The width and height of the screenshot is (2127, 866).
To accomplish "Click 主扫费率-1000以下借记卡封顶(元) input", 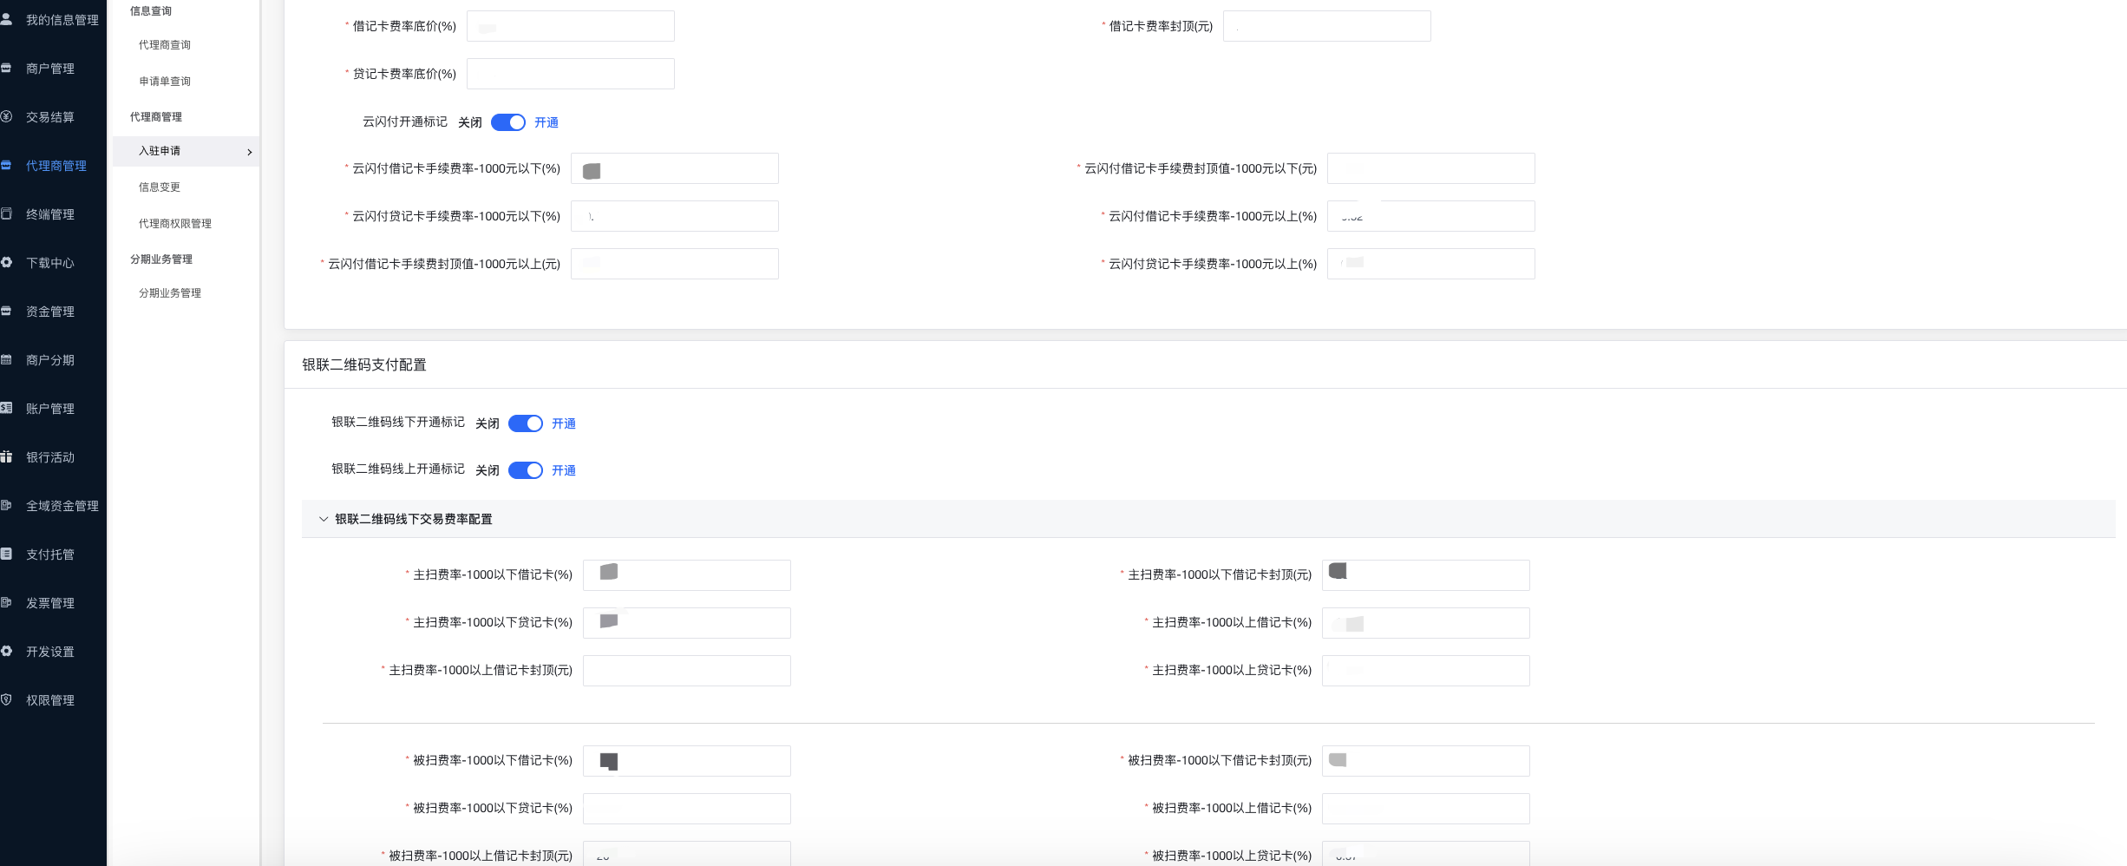I will click(1426, 575).
